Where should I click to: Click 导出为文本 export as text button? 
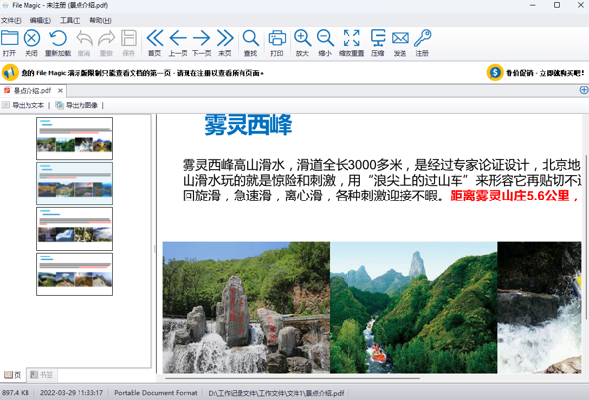pyautogui.click(x=25, y=105)
